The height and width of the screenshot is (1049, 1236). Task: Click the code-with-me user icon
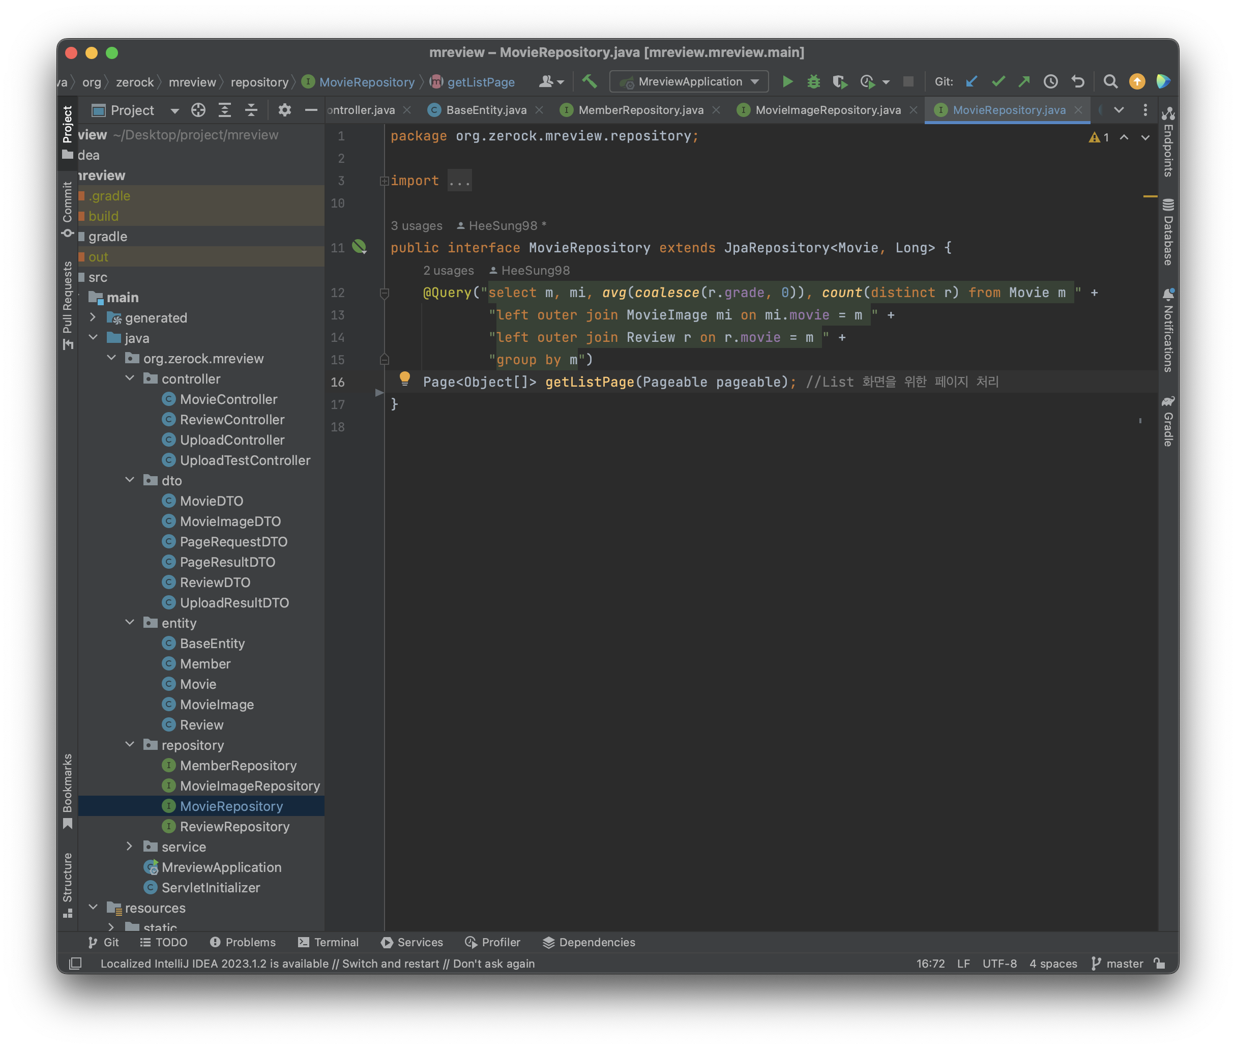[551, 81]
